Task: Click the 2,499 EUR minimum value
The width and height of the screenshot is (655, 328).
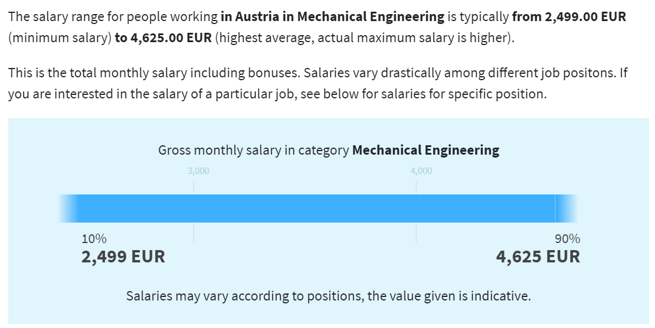Action: [123, 257]
